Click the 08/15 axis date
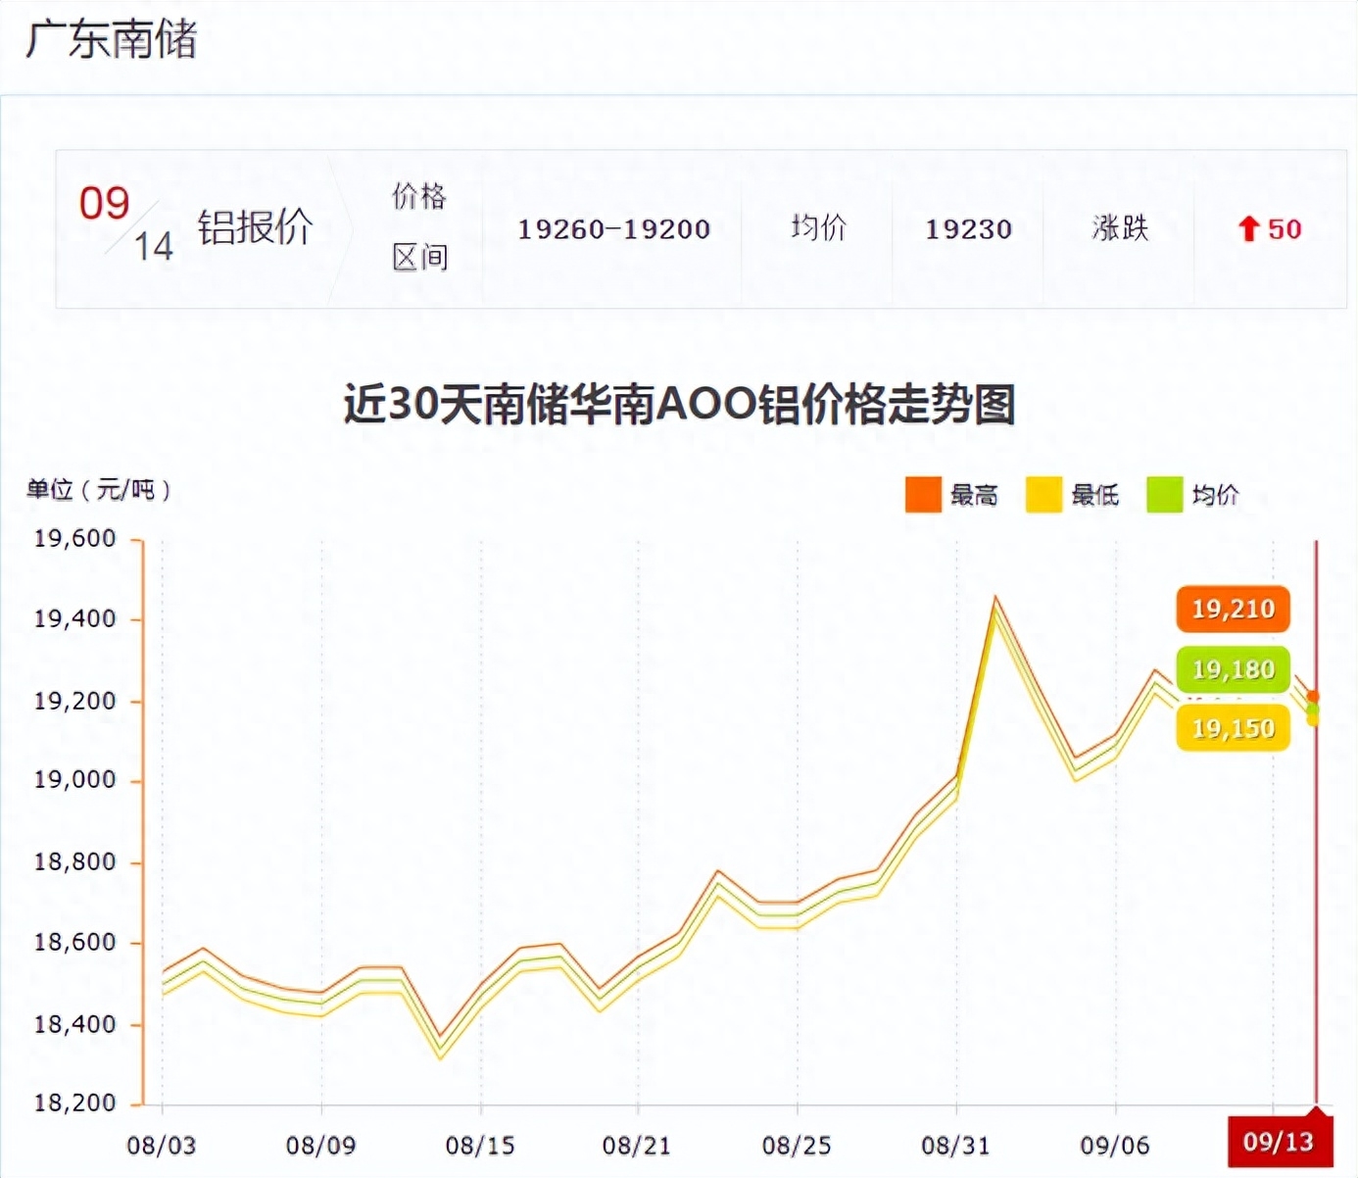1358x1178 pixels. click(x=480, y=1145)
